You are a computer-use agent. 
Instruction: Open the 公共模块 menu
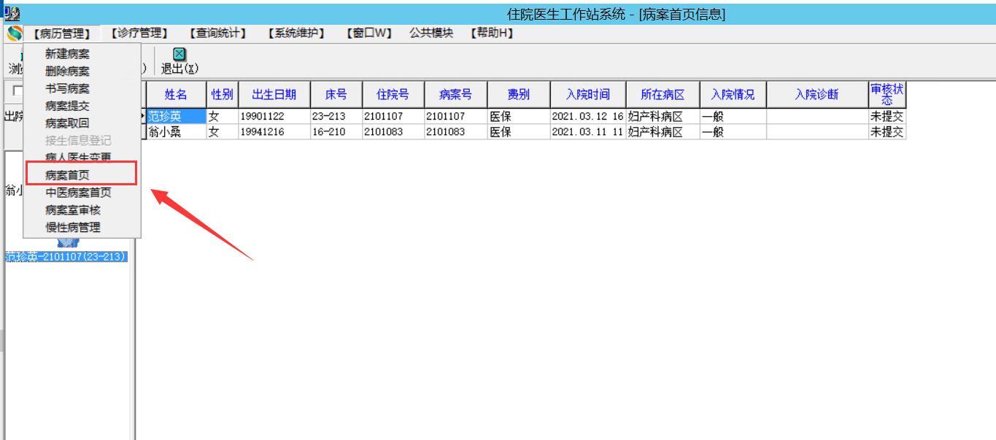pos(431,34)
